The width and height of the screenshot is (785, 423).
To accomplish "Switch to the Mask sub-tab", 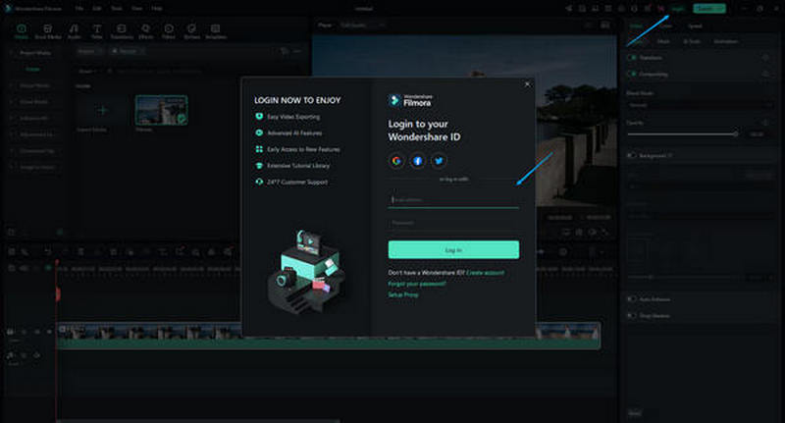I will 663,41.
